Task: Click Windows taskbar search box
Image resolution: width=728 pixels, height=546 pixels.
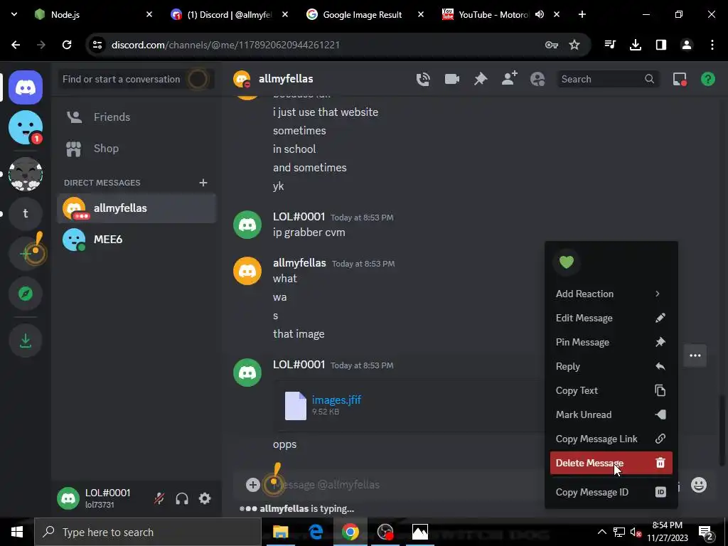Action: (148, 532)
